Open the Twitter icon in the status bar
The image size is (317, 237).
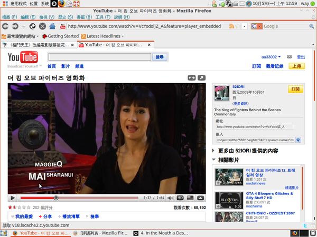tap(305, 225)
